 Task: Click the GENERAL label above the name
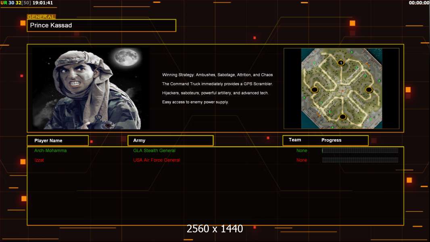[x=41, y=17]
